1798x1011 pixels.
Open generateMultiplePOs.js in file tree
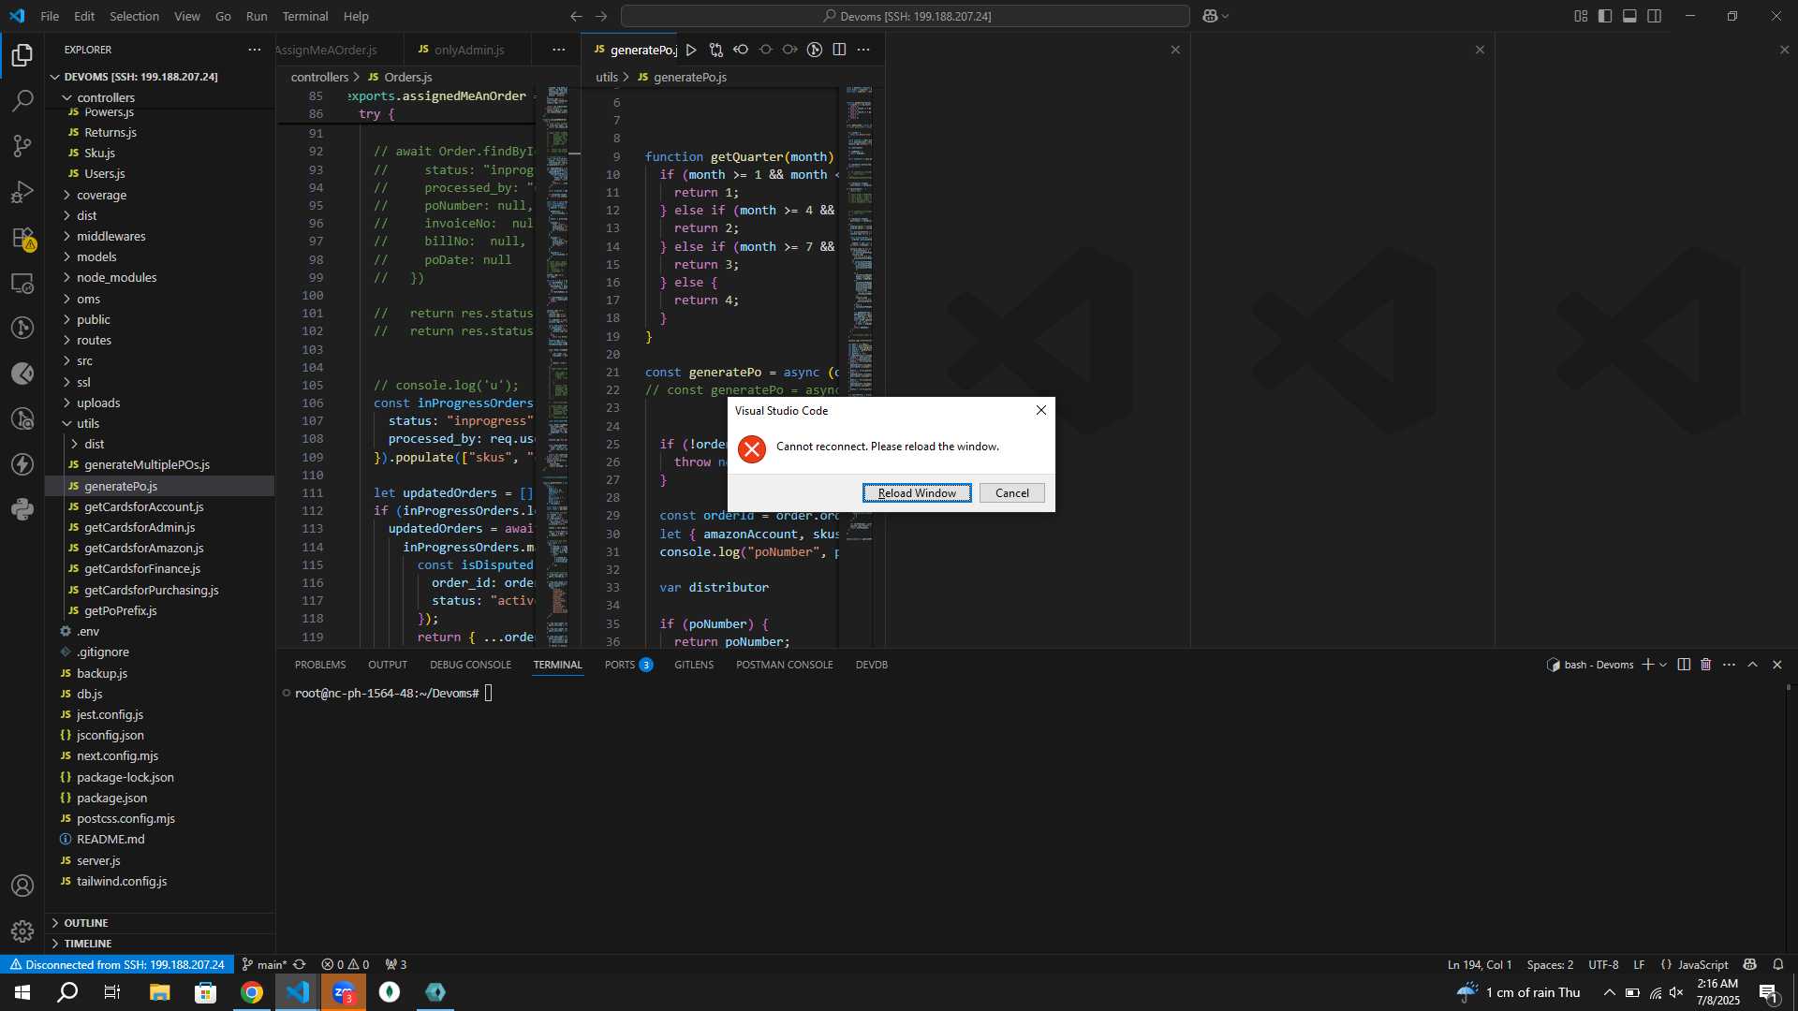point(147,464)
